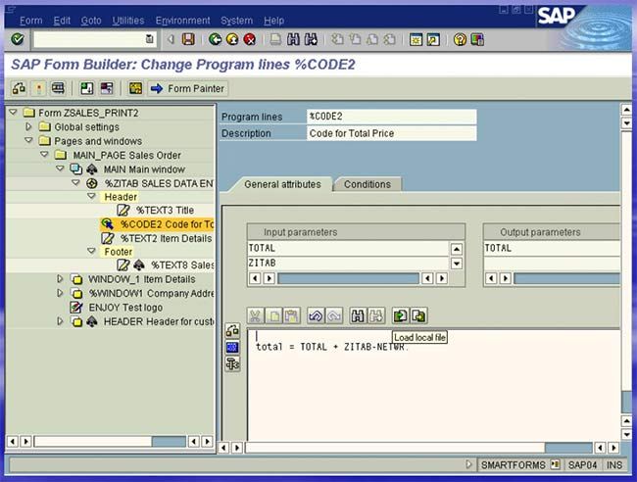Screen dimensions: 637x482
Task: Click the Find icon above the code editor
Action: tap(358, 315)
